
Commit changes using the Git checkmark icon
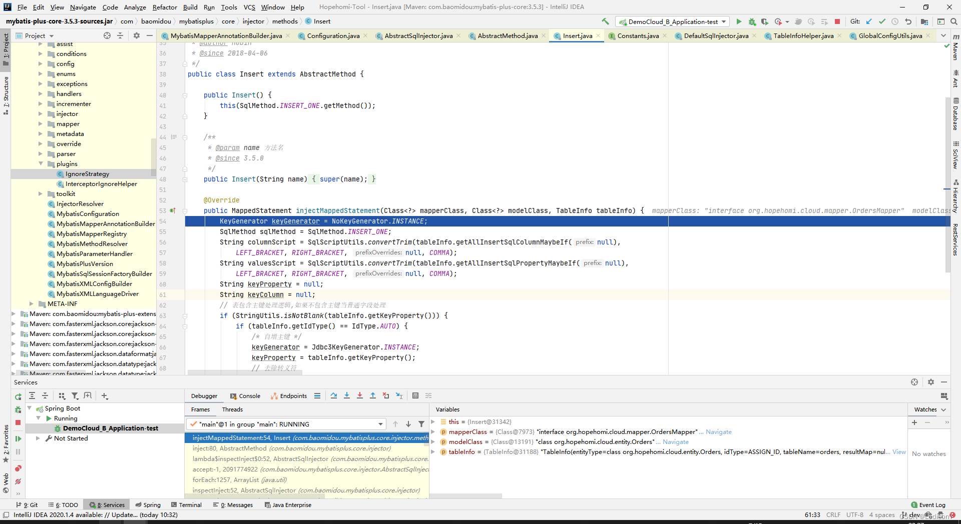(x=882, y=21)
